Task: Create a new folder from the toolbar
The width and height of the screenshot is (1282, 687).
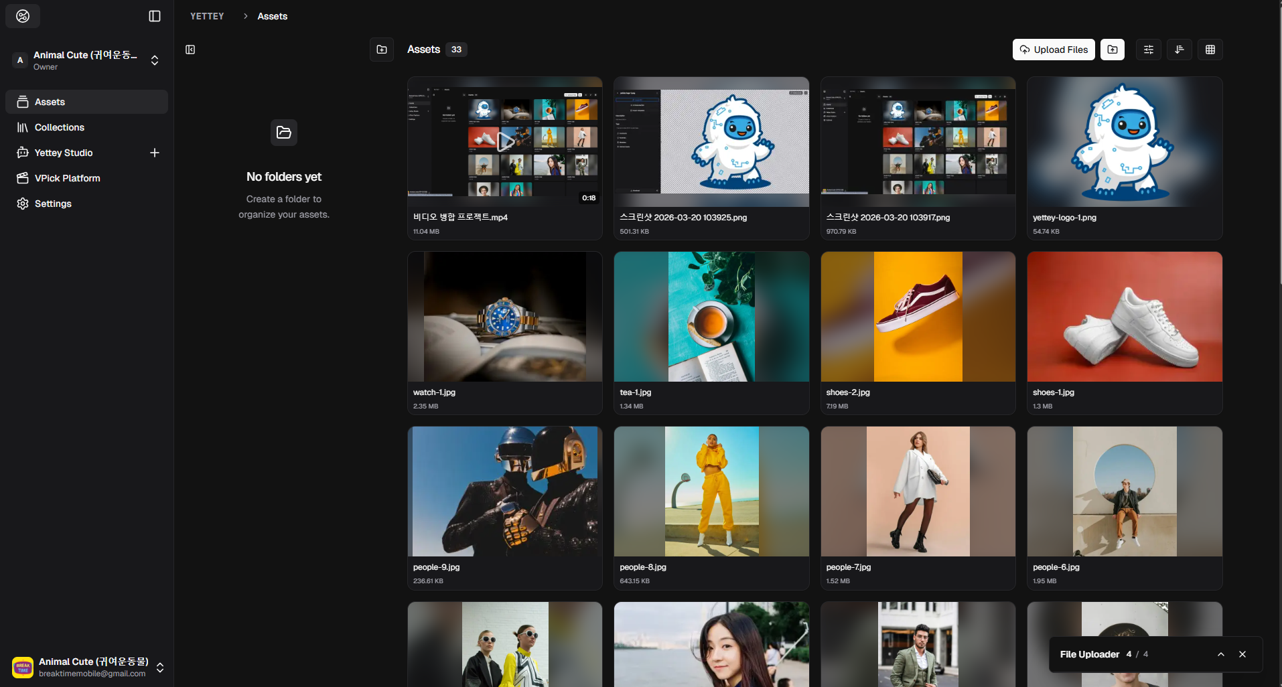Action: click(1113, 50)
